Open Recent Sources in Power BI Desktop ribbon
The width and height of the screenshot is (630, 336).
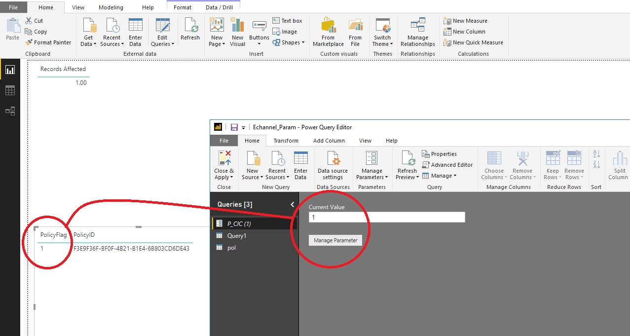(x=111, y=33)
